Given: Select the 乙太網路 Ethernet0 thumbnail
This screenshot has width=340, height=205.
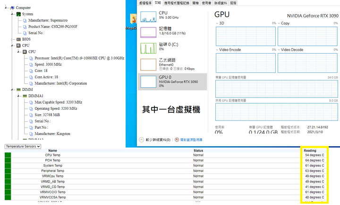Looking at the screenshot, I should 148,64.
